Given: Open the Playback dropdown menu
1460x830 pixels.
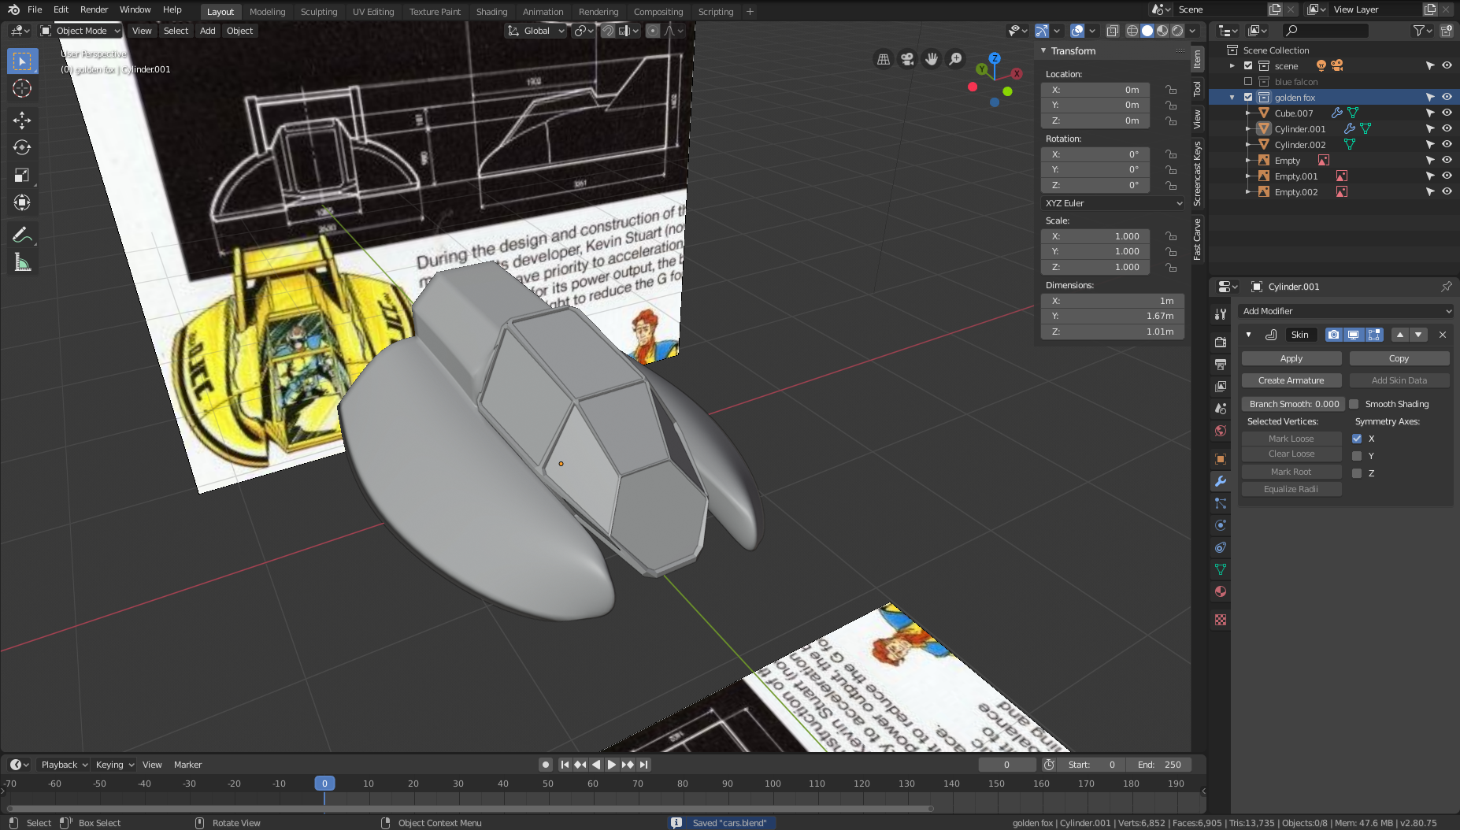Looking at the screenshot, I should pyautogui.click(x=64, y=765).
